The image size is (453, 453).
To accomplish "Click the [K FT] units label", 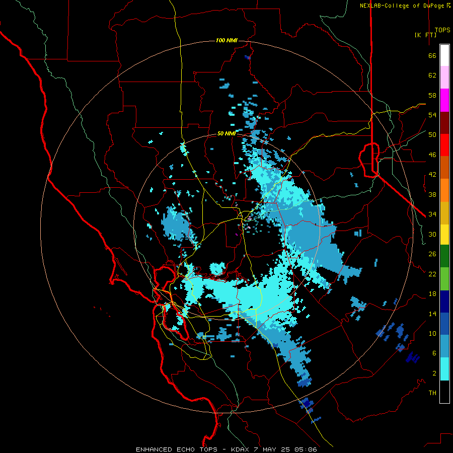I will pyautogui.click(x=425, y=35).
